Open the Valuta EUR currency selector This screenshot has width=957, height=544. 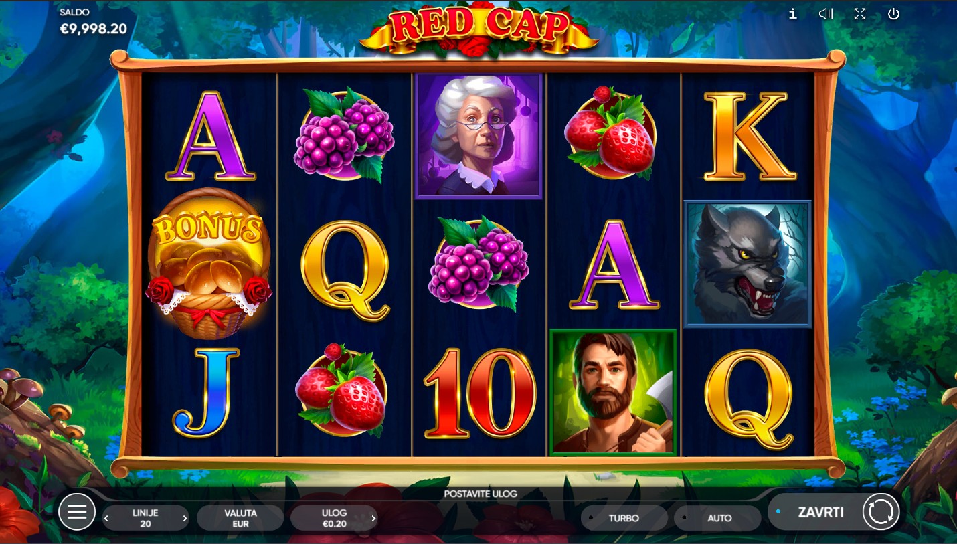tap(240, 518)
